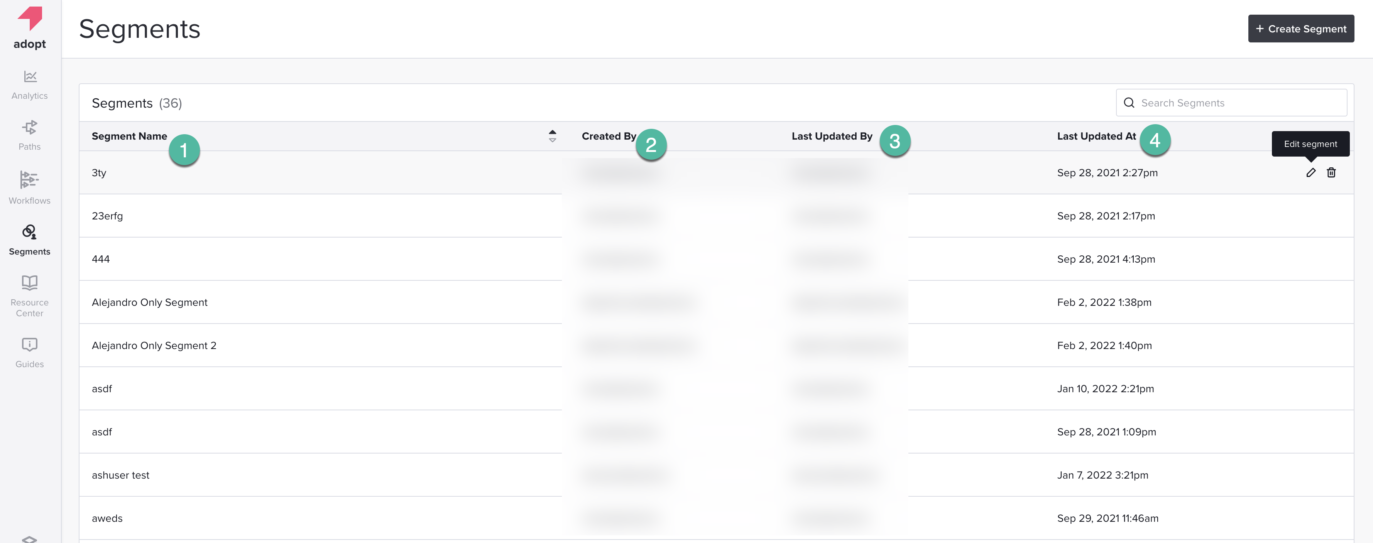
Task: Open the Alejandro Only Segment row
Action: (716, 302)
